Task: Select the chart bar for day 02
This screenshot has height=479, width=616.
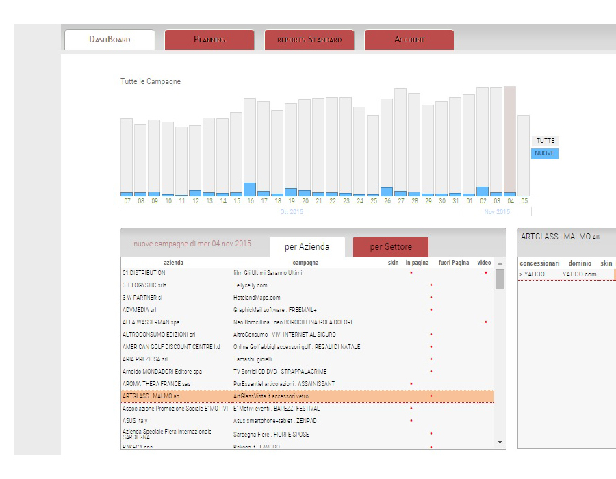Action: tap(483, 142)
